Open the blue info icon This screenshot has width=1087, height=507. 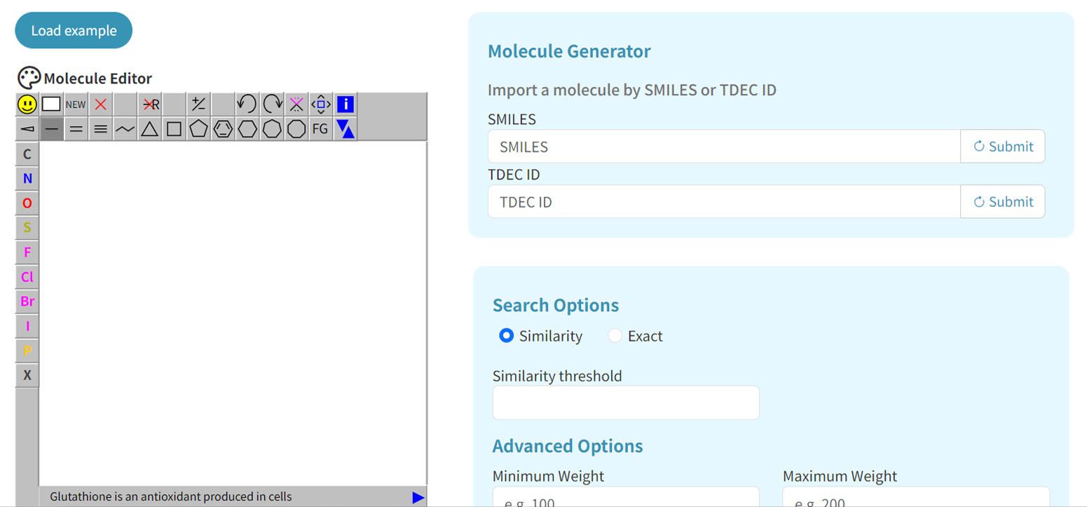346,104
